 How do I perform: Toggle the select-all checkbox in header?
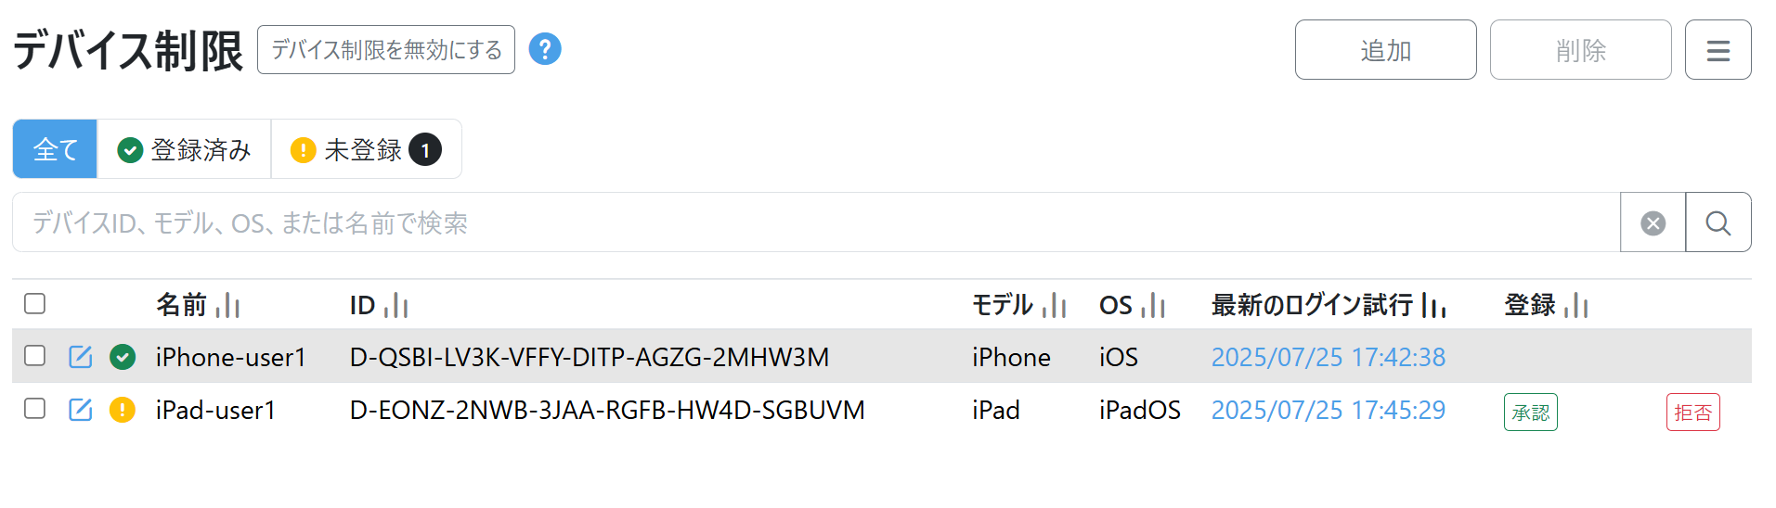[35, 304]
